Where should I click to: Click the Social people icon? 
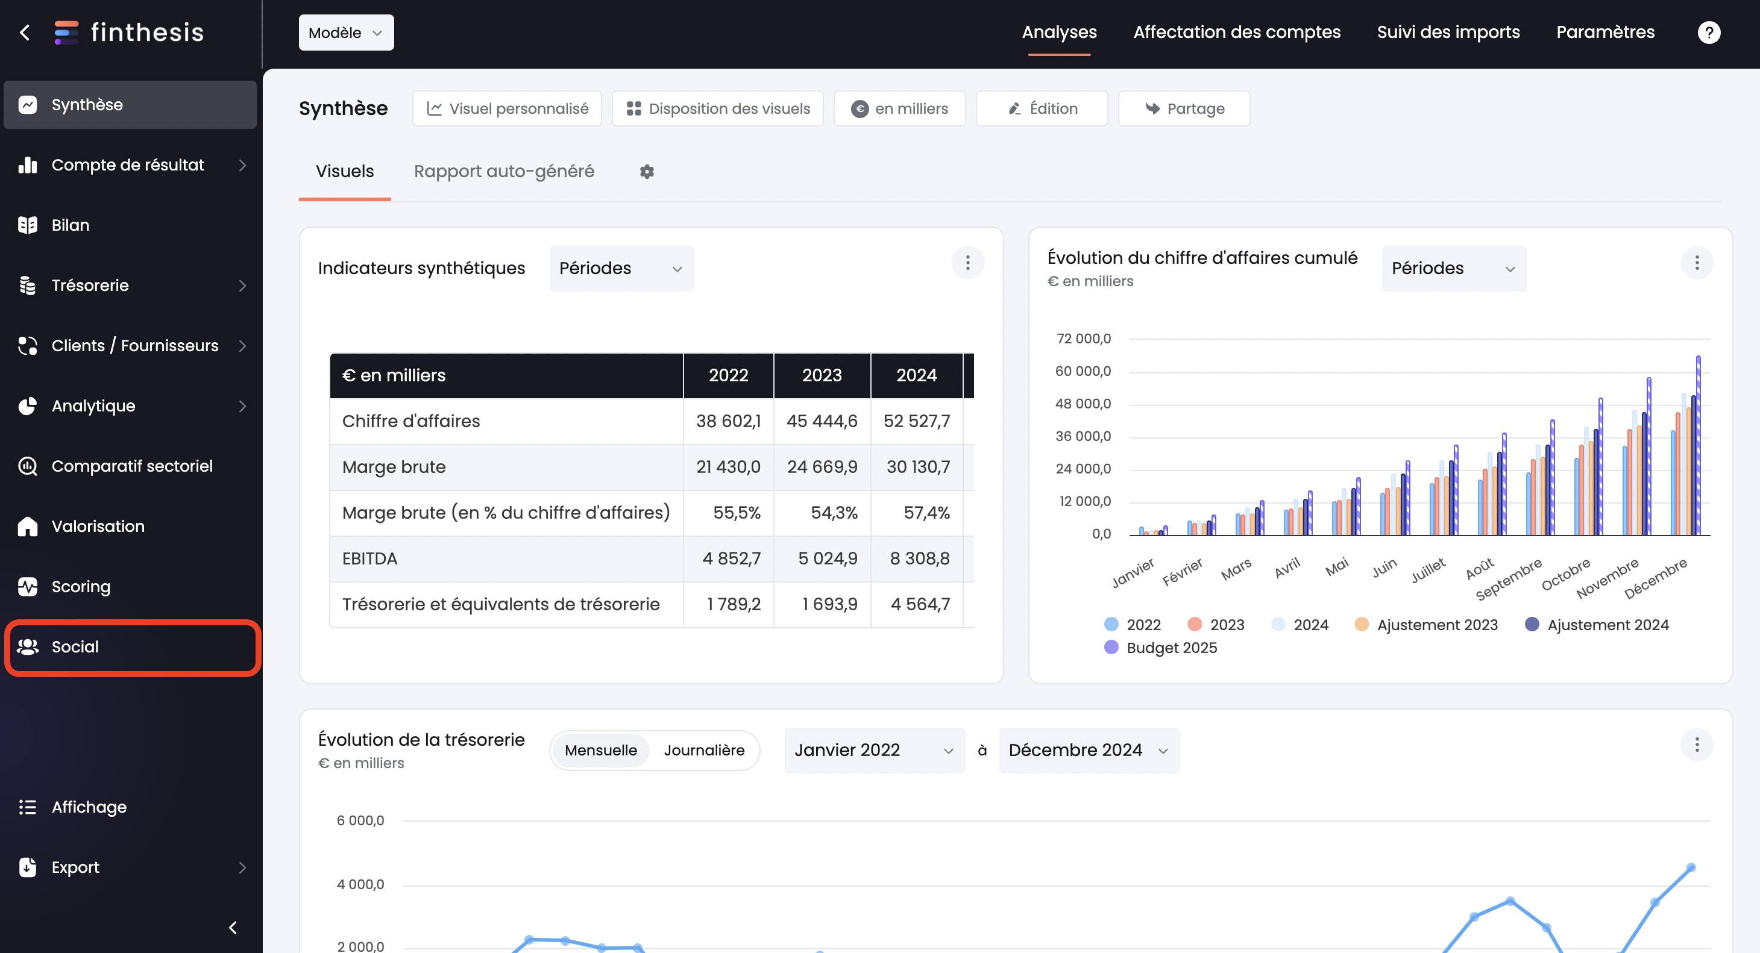click(27, 646)
